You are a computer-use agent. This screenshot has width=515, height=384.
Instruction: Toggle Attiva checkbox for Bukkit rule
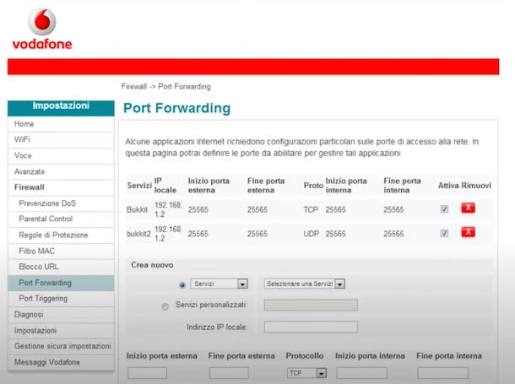click(444, 209)
